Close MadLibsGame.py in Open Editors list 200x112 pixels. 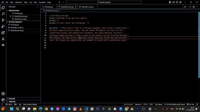[10, 16]
